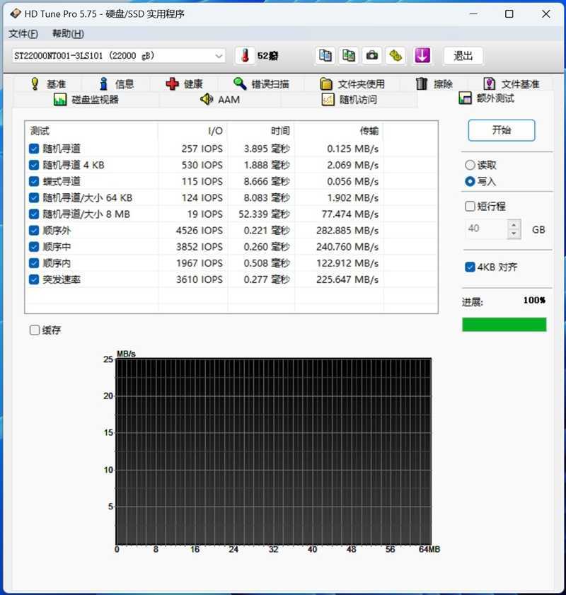Uncheck the 随机寻道 8 MB test
Viewport: 566px width, 595px height.
pyautogui.click(x=33, y=214)
